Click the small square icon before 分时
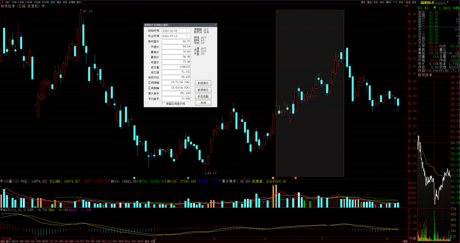Viewport: 460px width, 243px height. pos(3,2)
